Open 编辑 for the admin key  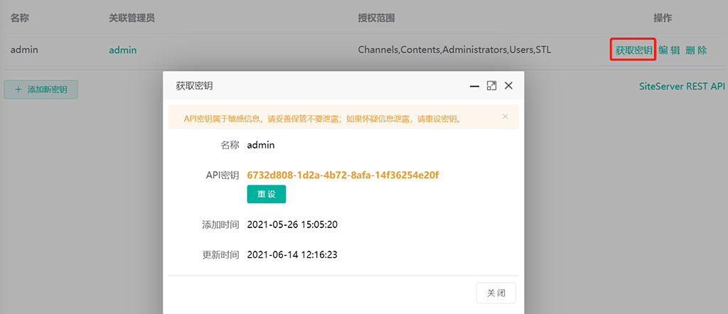pyautogui.click(x=669, y=50)
